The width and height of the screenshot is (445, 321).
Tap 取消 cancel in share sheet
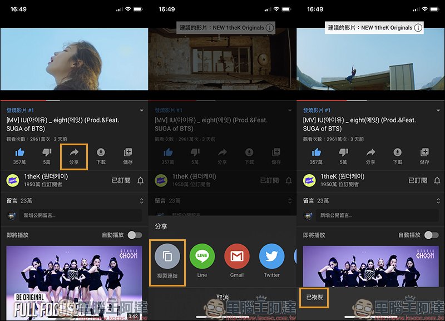point(222,297)
